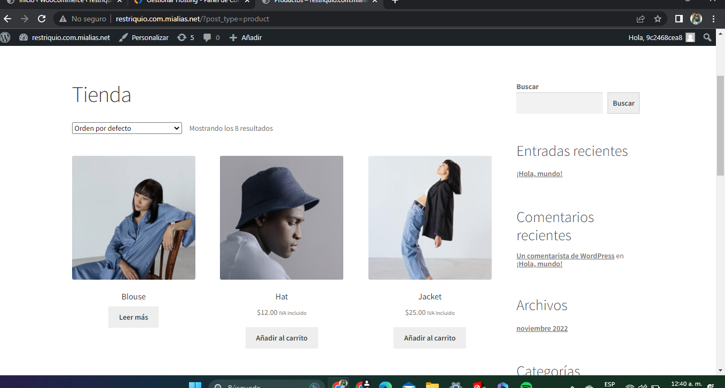Open the Añadir new content menu
This screenshot has width=725, height=388.
[x=246, y=37]
